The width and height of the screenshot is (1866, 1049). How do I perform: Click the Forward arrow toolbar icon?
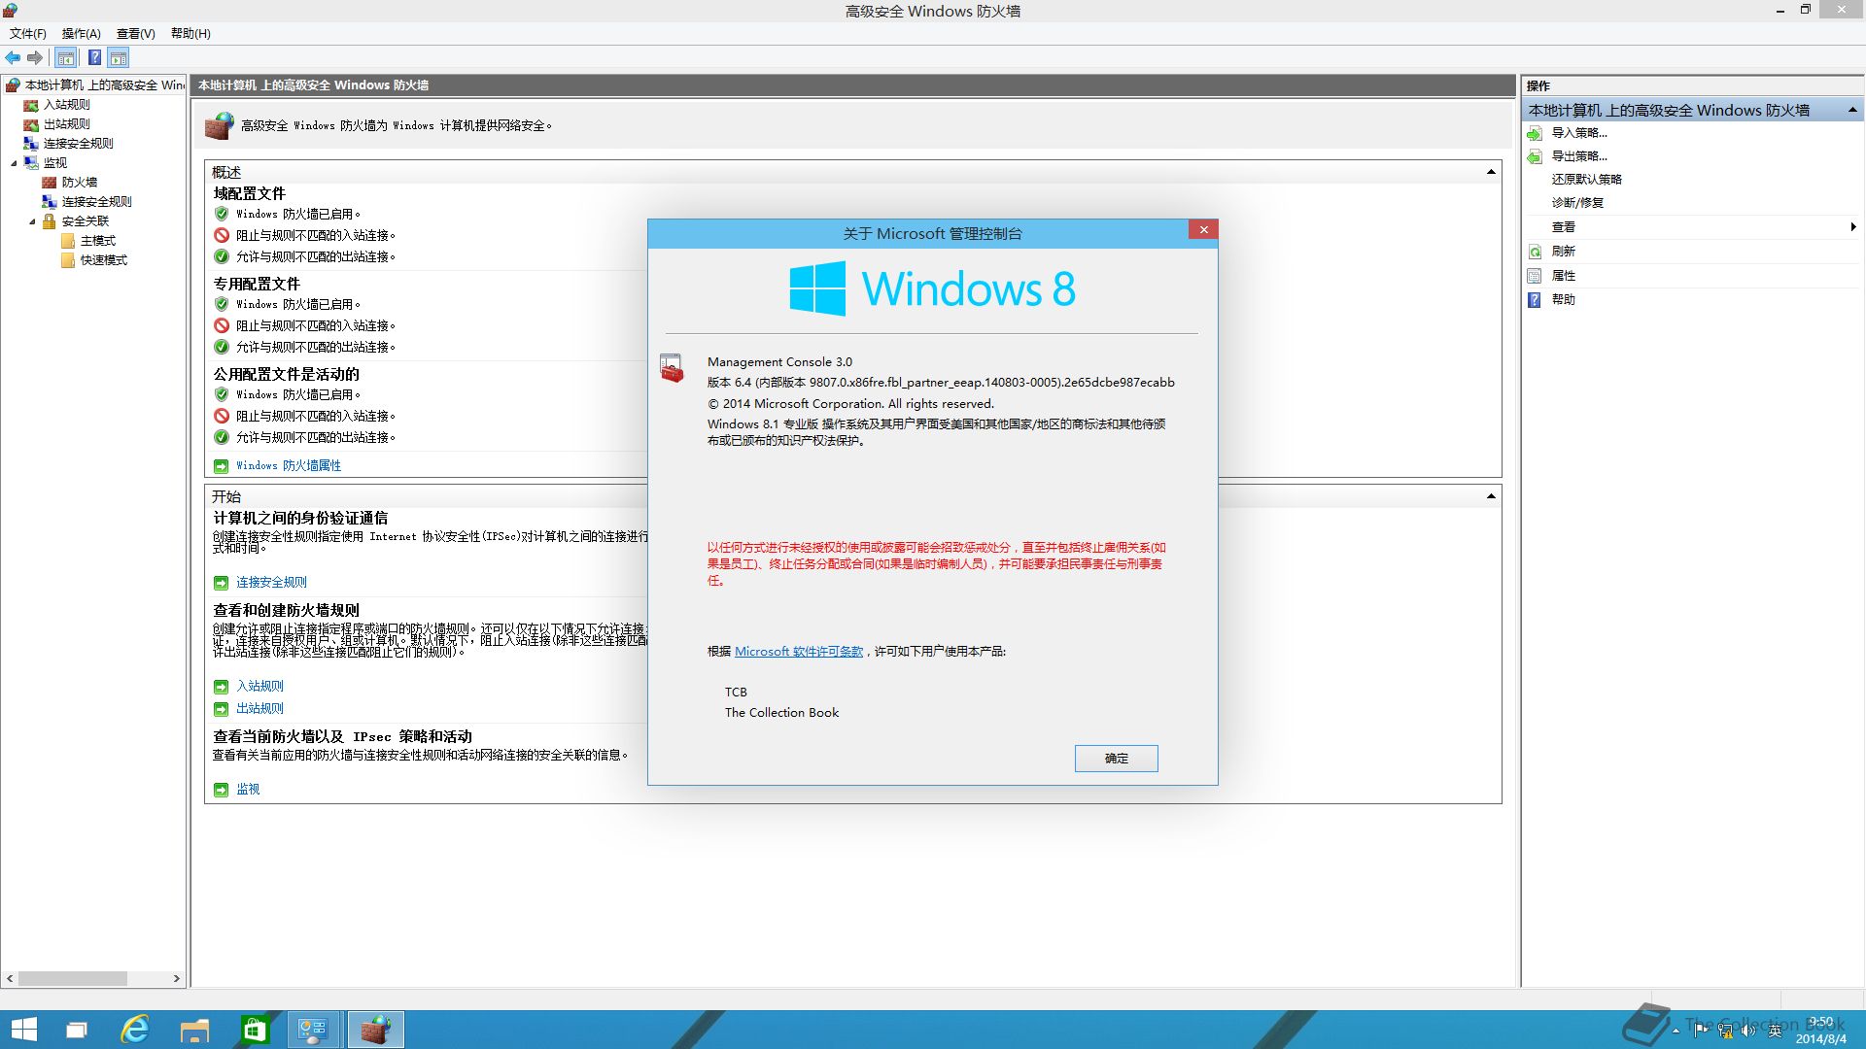point(35,58)
